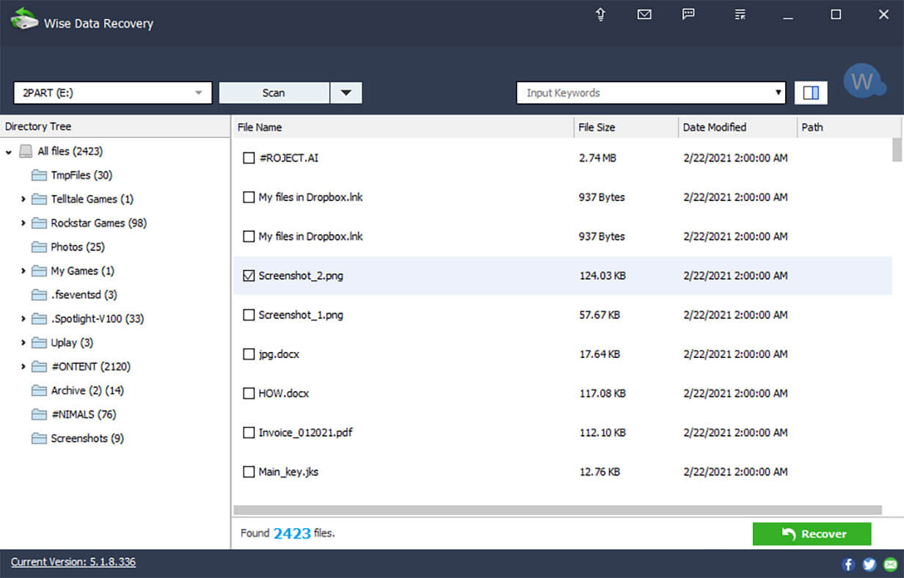904x578 pixels.
Task: Click the "Found 2423 files." status text
Action: click(288, 533)
